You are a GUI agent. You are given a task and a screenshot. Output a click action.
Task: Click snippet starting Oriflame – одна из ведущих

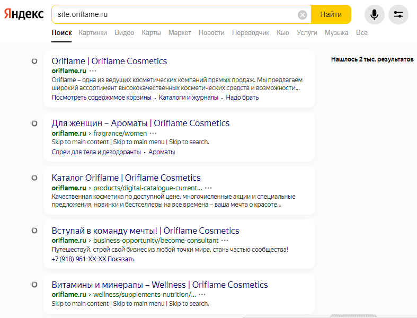coord(177,84)
